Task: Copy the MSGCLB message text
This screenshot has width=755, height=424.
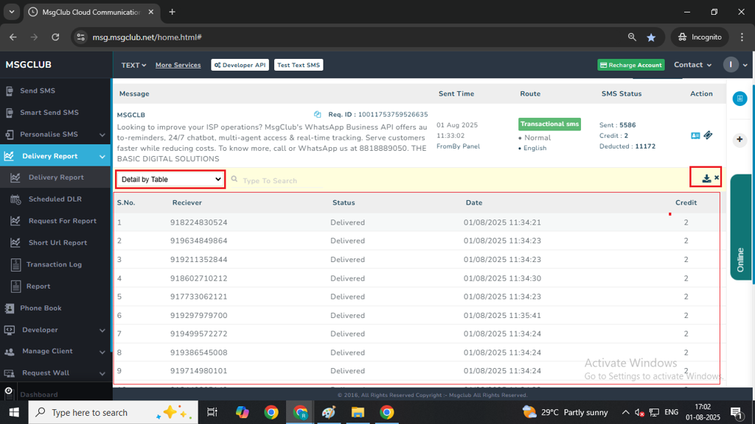Action: coord(317,114)
